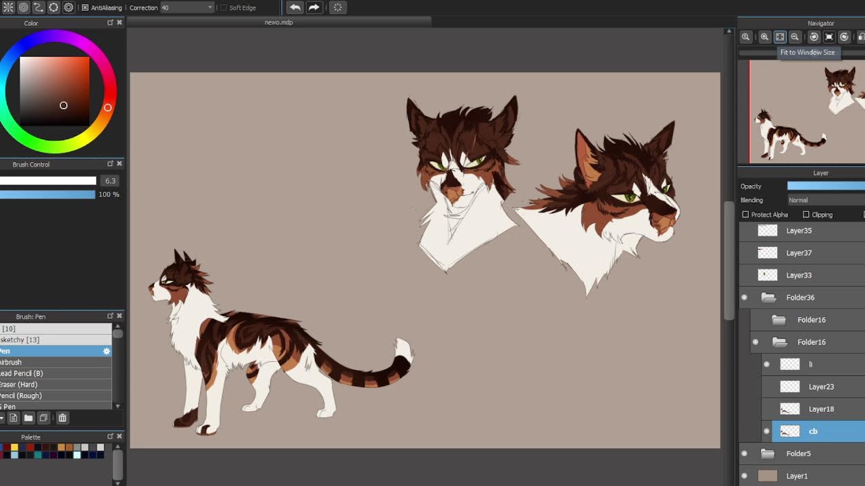Collapse Folder5 folder icon
Screen dimensions: 865x486
(x=767, y=454)
